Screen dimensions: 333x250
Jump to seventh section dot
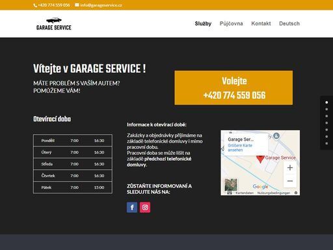coord(326,143)
